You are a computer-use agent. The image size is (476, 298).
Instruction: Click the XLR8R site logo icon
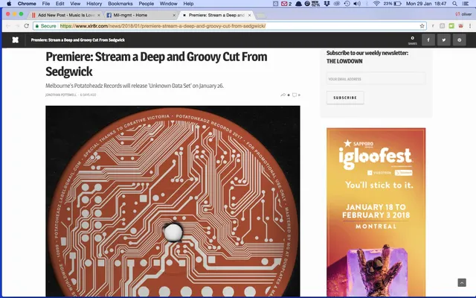[15, 39]
